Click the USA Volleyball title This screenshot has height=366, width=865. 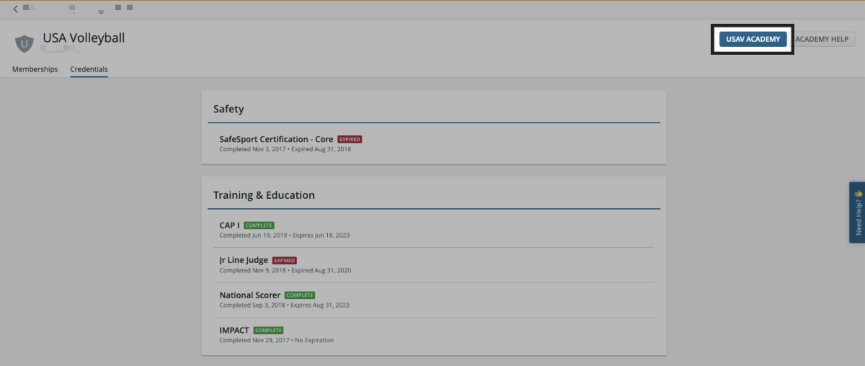pyautogui.click(x=84, y=38)
